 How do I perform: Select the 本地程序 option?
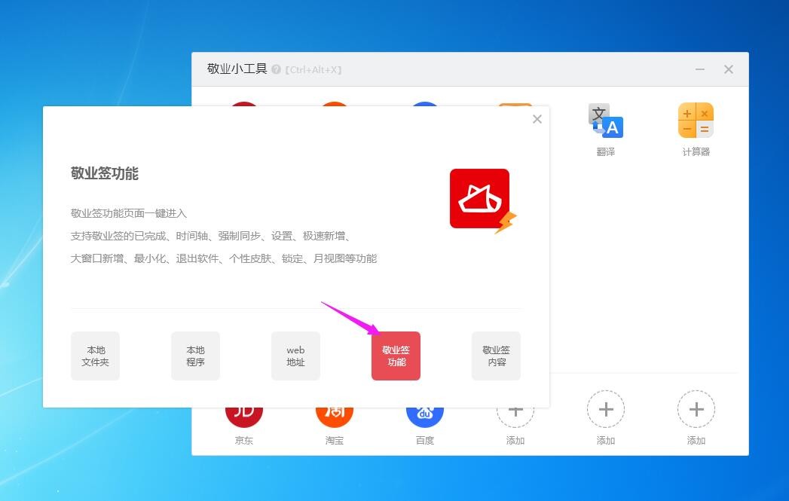click(x=196, y=356)
